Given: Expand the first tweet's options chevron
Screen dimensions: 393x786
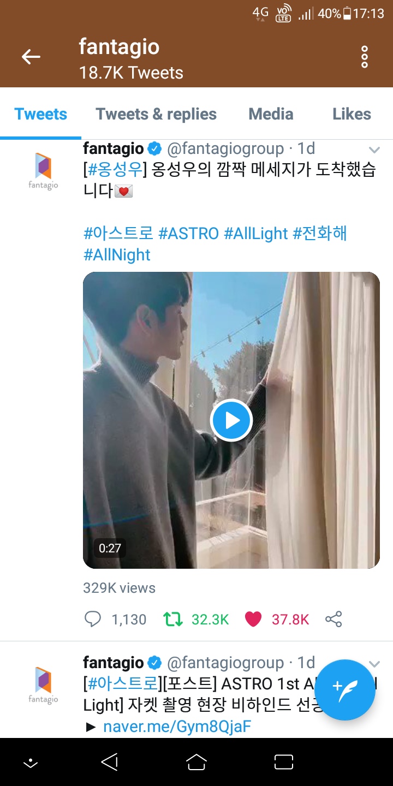Looking at the screenshot, I should pos(374,150).
